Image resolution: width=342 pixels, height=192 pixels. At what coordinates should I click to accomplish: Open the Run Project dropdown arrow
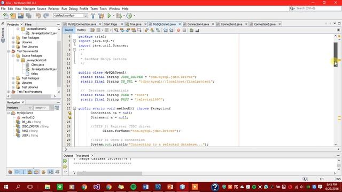(x=114, y=15)
